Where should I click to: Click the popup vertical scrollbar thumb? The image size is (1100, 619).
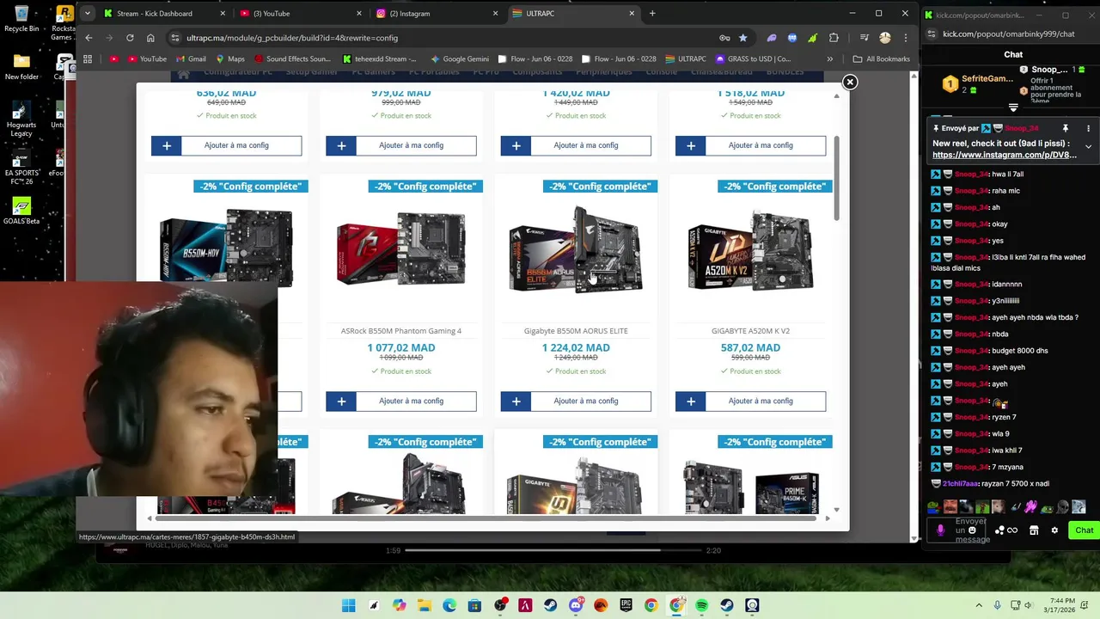pos(836,176)
